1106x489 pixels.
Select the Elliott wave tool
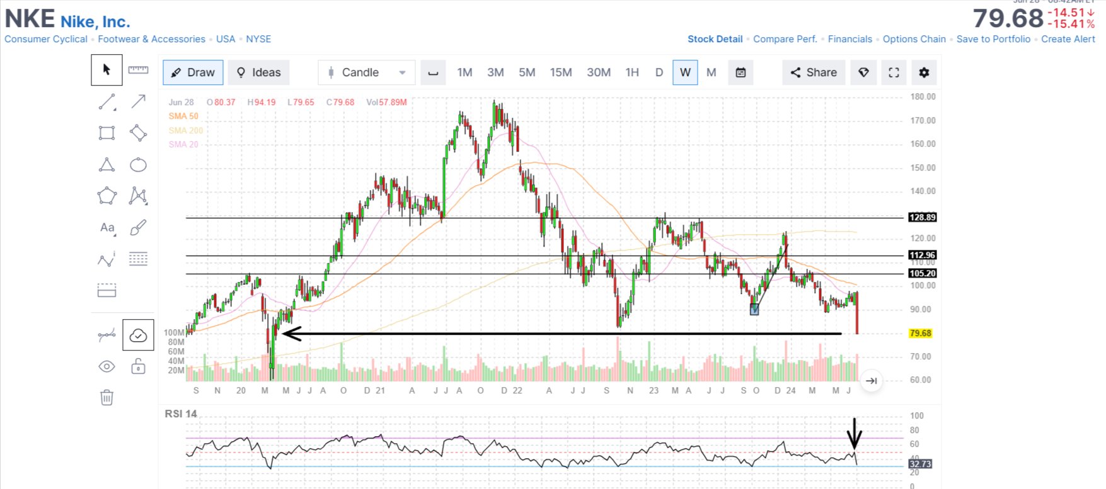tap(107, 259)
